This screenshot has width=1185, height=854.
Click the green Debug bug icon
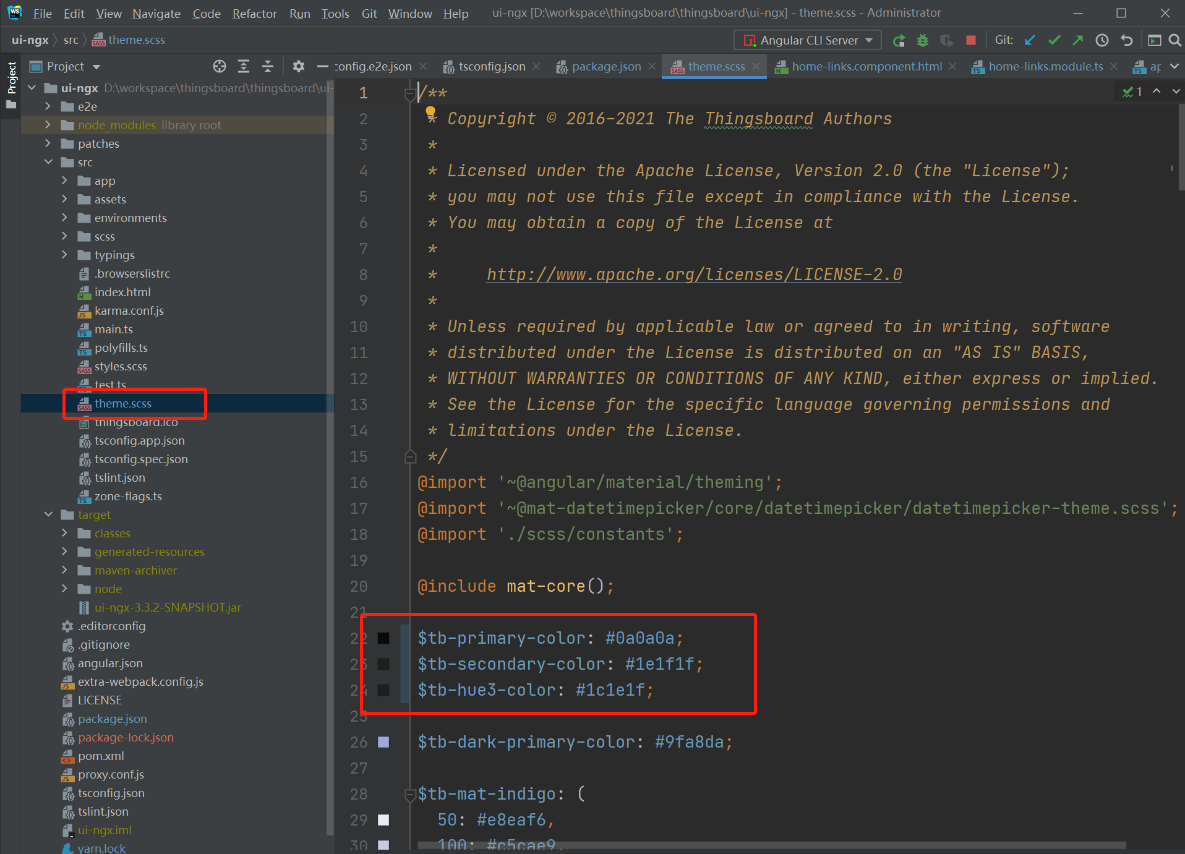click(923, 41)
